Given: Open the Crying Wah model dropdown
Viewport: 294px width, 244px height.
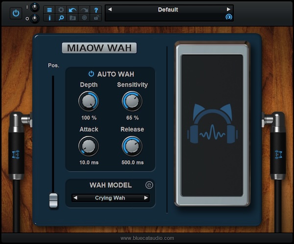Looking at the screenshot, I should pos(110,198).
